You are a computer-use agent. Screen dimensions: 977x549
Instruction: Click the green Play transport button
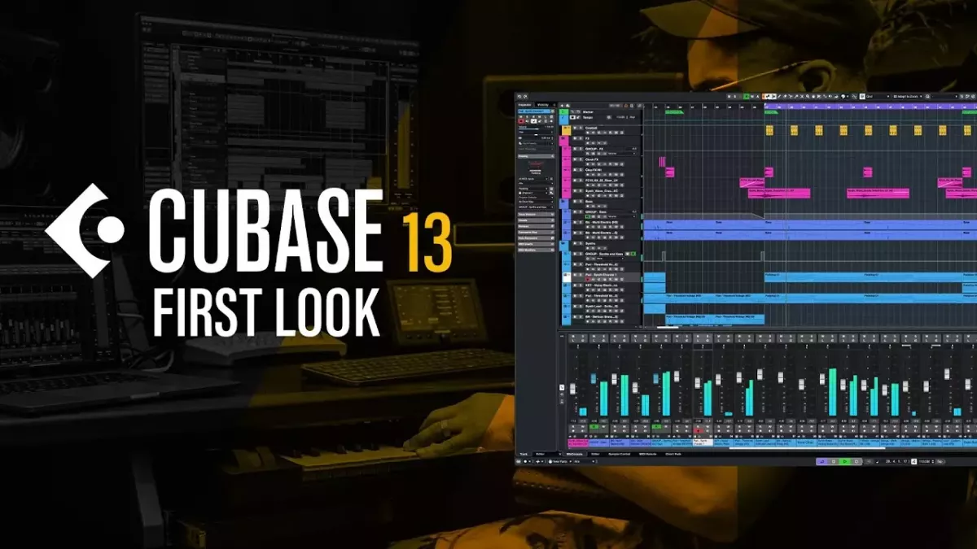(x=845, y=461)
